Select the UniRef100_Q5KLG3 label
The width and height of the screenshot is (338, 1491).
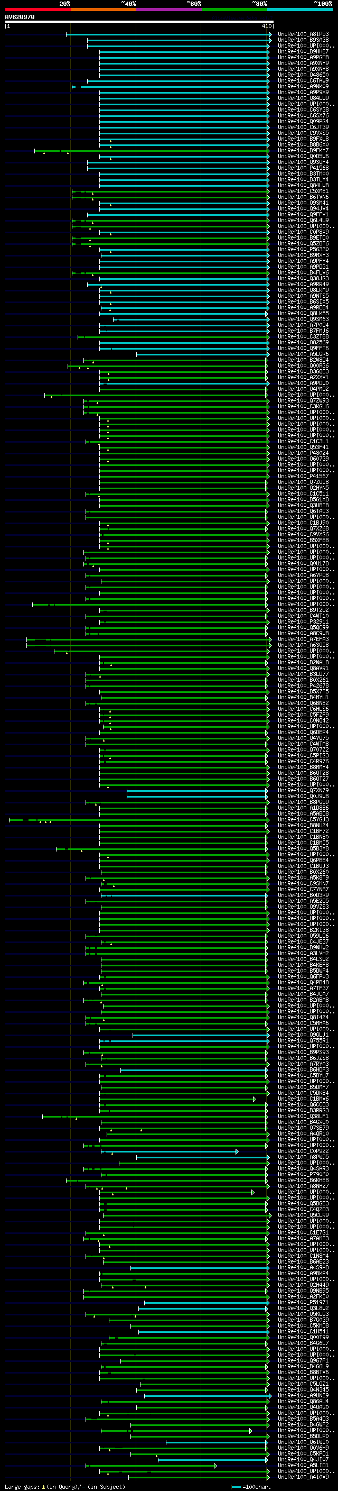[x=303, y=1313]
